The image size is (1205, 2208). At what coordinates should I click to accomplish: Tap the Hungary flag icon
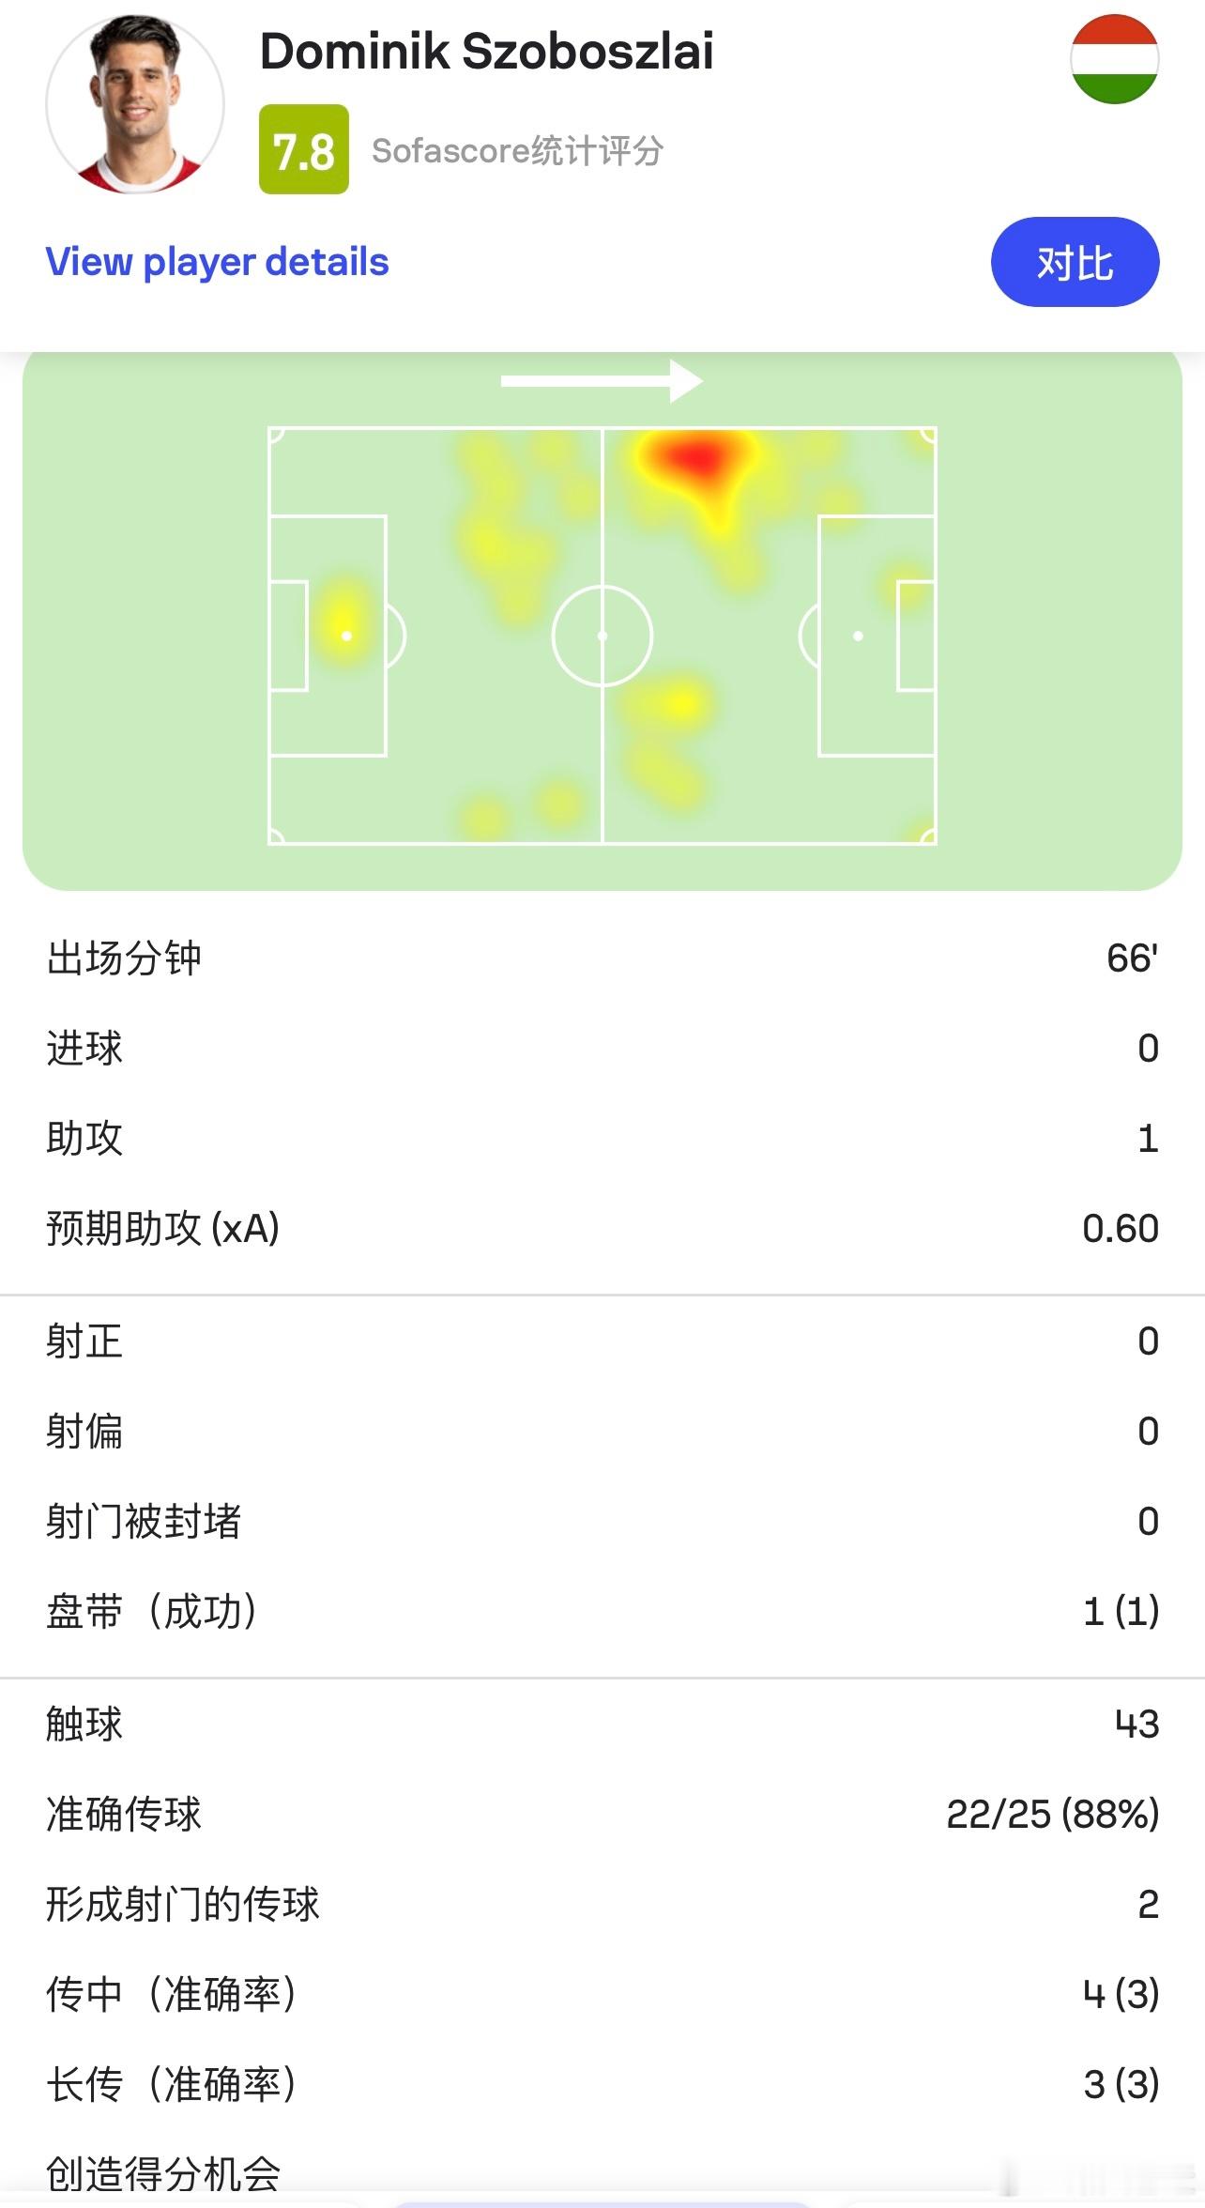coord(1114,59)
